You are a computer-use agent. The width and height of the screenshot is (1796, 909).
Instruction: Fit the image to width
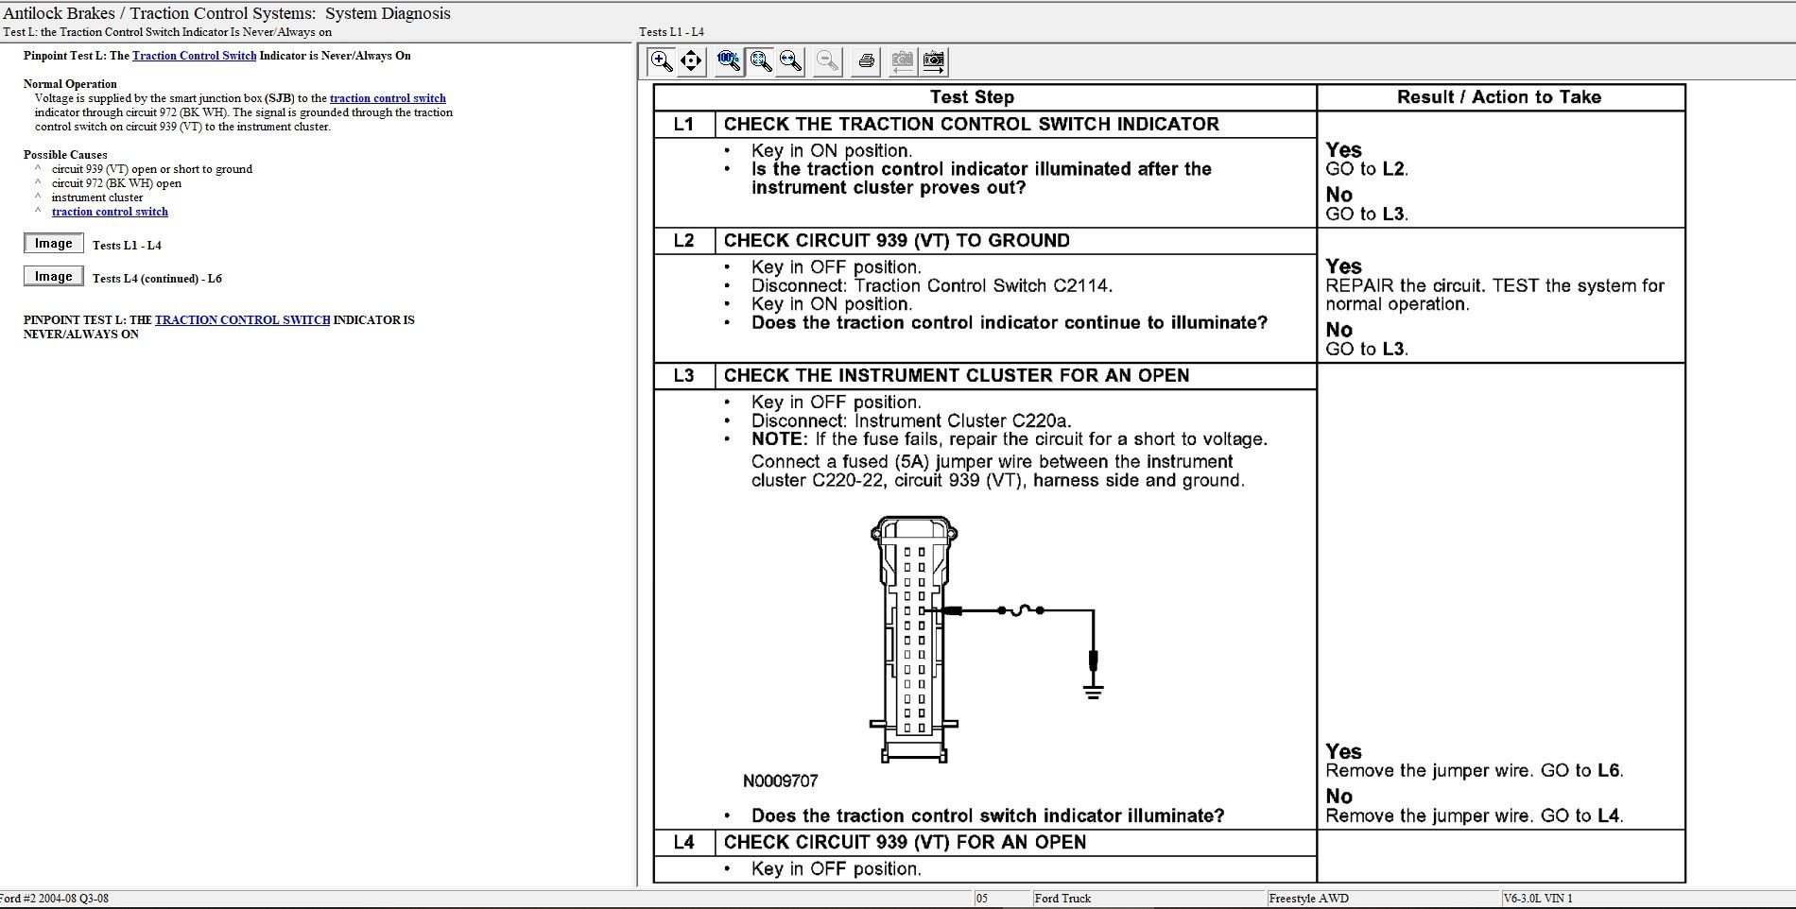pyautogui.click(x=791, y=62)
